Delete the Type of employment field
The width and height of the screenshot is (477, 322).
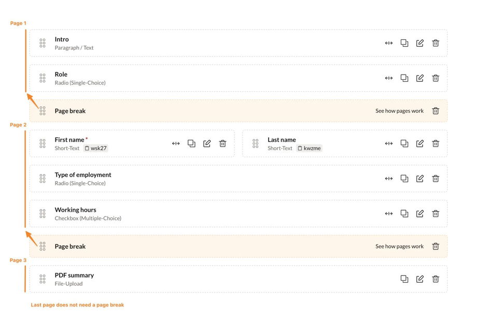436,179
